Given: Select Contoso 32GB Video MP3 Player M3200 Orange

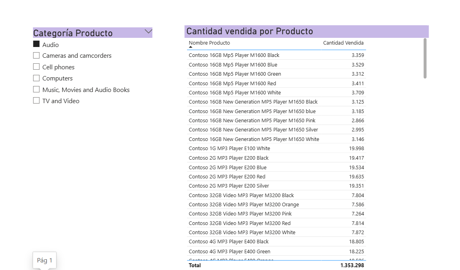Looking at the screenshot, I should [276, 205].
